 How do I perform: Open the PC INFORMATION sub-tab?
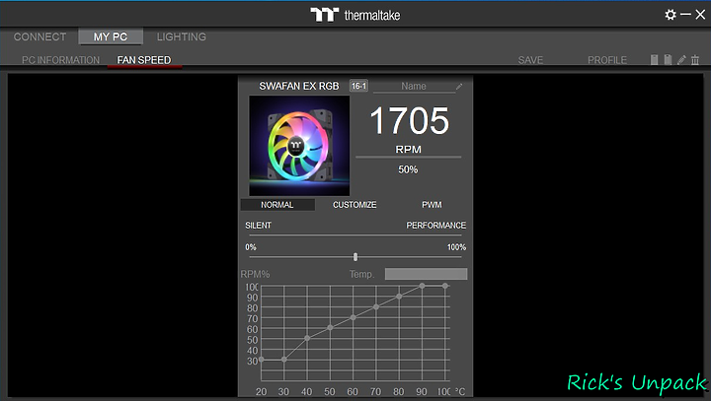pos(61,60)
